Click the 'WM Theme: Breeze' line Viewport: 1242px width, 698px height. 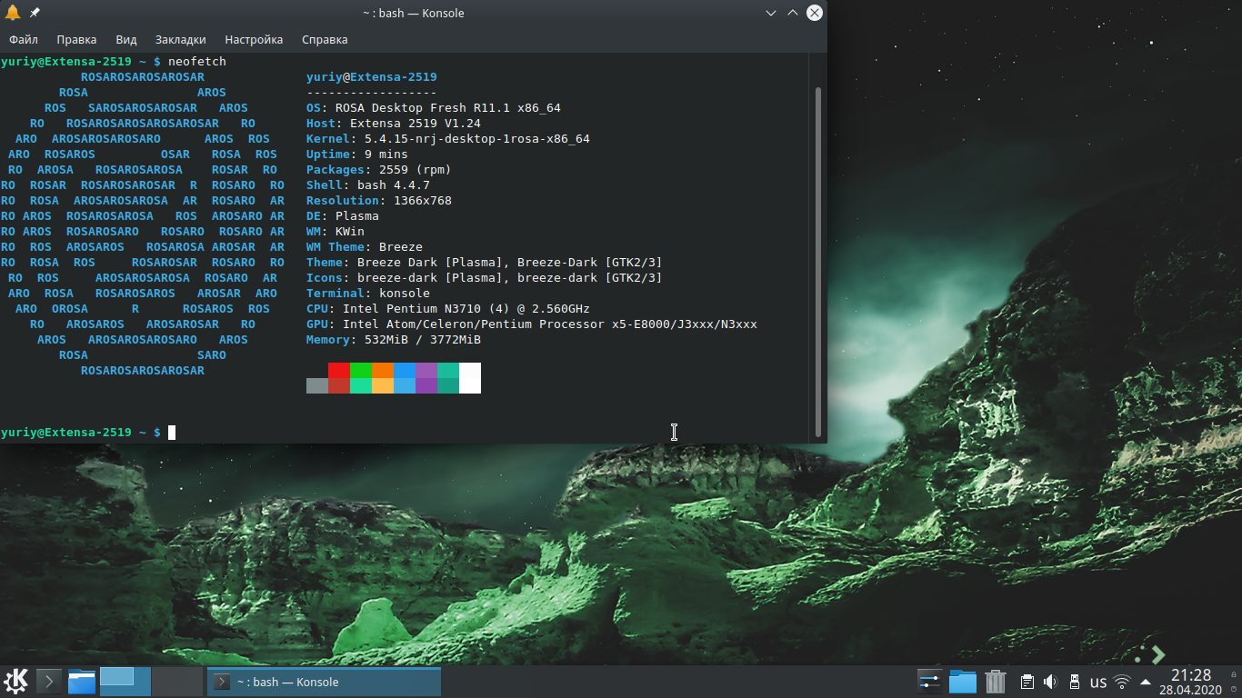click(x=365, y=247)
